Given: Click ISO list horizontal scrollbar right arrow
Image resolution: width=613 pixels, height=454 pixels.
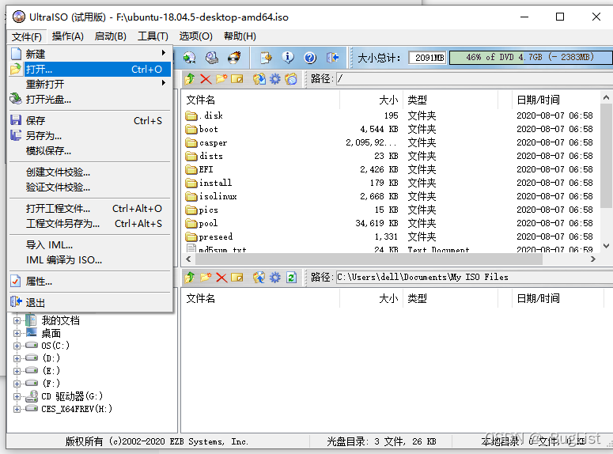Looking at the screenshot, I should point(592,259).
